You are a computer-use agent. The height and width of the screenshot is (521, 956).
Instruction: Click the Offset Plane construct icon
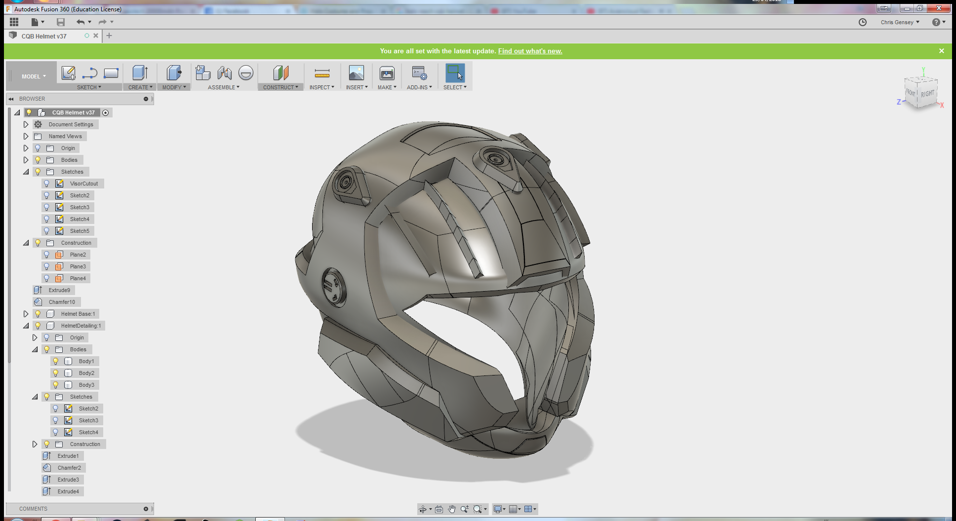(x=280, y=73)
